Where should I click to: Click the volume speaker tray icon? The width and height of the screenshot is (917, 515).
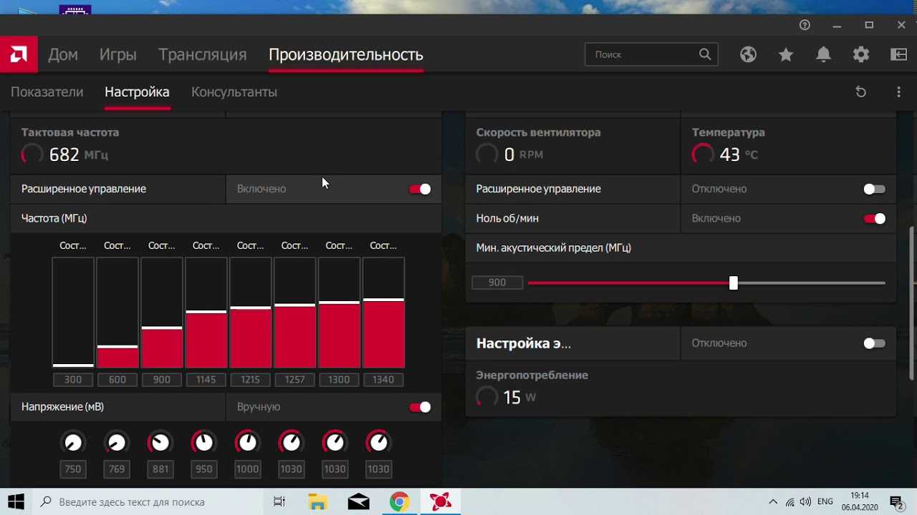(805, 501)
